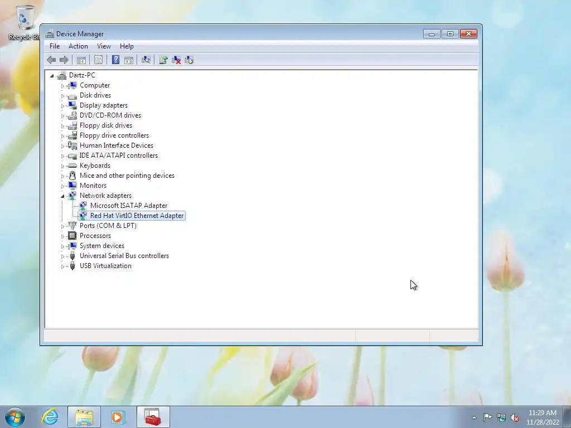Collapse the Dartz-PC root node
571x428 pixels.
click(x=52, y=76)
